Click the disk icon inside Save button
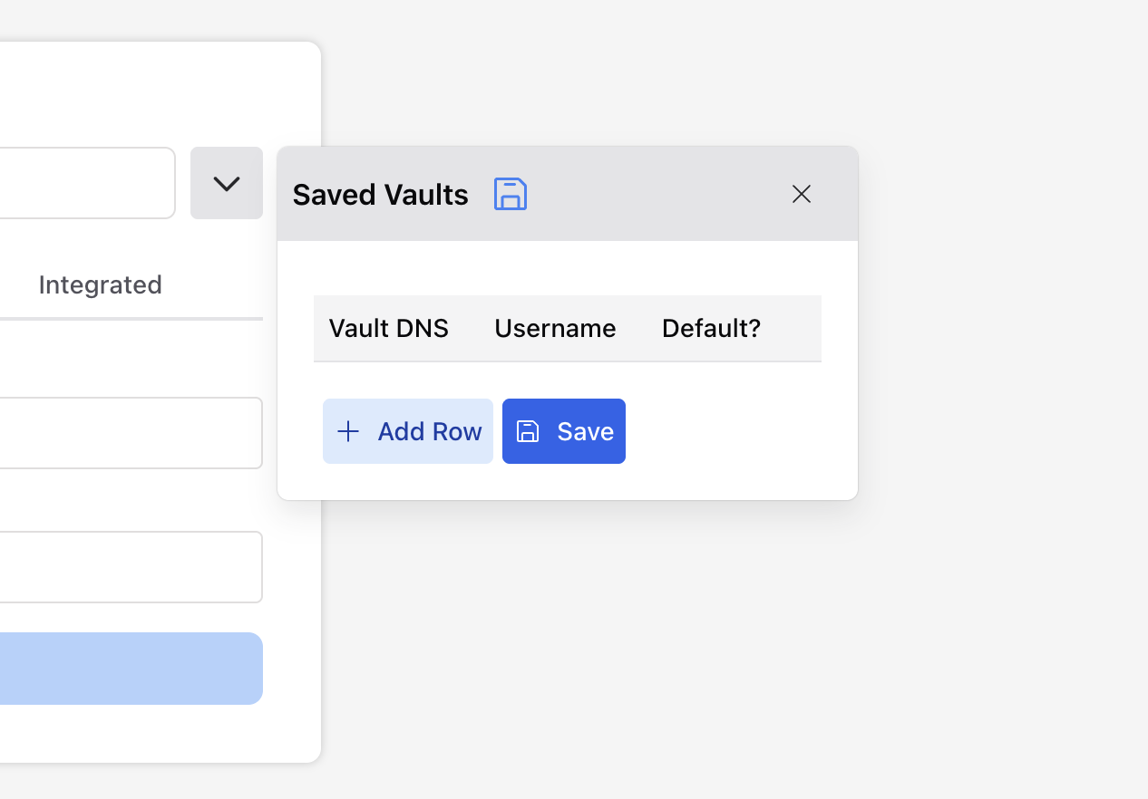Viewport: 1148px width, 799px height. coord(528,431)
